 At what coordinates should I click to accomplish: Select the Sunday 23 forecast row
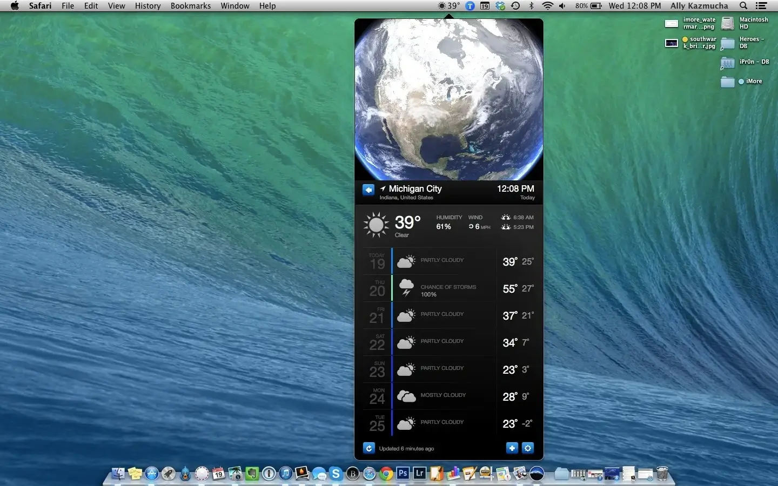click(x=449, y=369)
